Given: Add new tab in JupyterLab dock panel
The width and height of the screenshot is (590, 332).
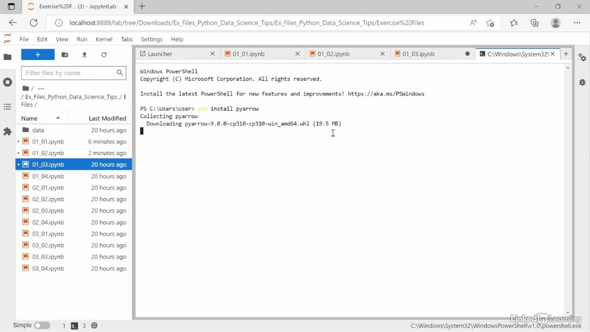Looking at the screenshot, I should [566, 54].
